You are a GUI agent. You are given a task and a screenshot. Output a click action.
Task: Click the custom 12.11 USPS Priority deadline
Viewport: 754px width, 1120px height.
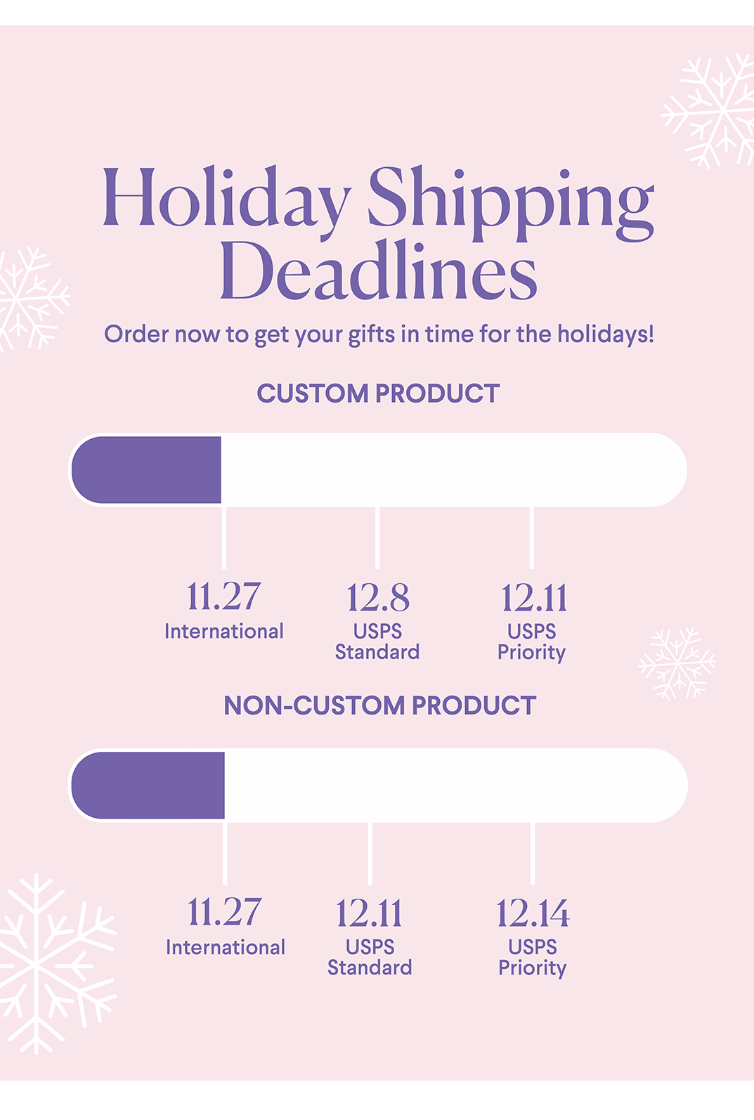click(x=532, y=621)
